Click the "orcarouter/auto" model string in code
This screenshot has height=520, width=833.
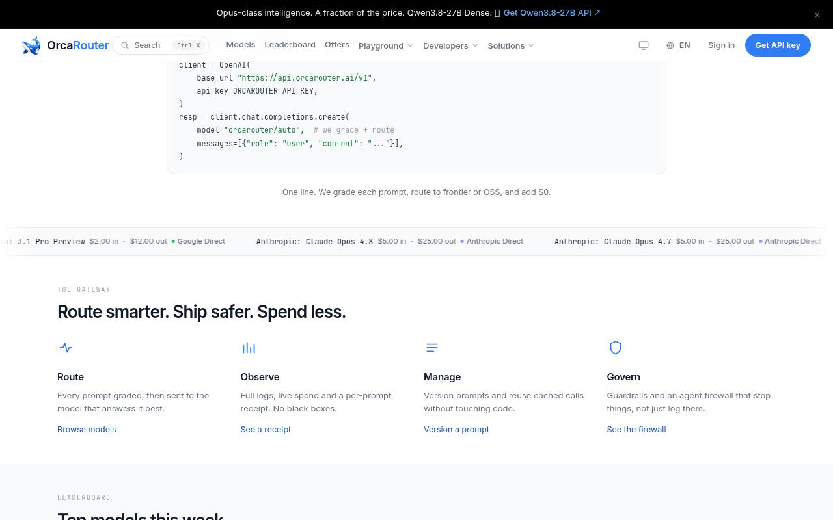point(262,130)
